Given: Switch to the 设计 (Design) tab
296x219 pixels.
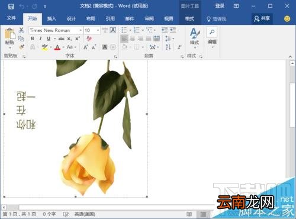Looking at the screenshot, I should point(71,19).
